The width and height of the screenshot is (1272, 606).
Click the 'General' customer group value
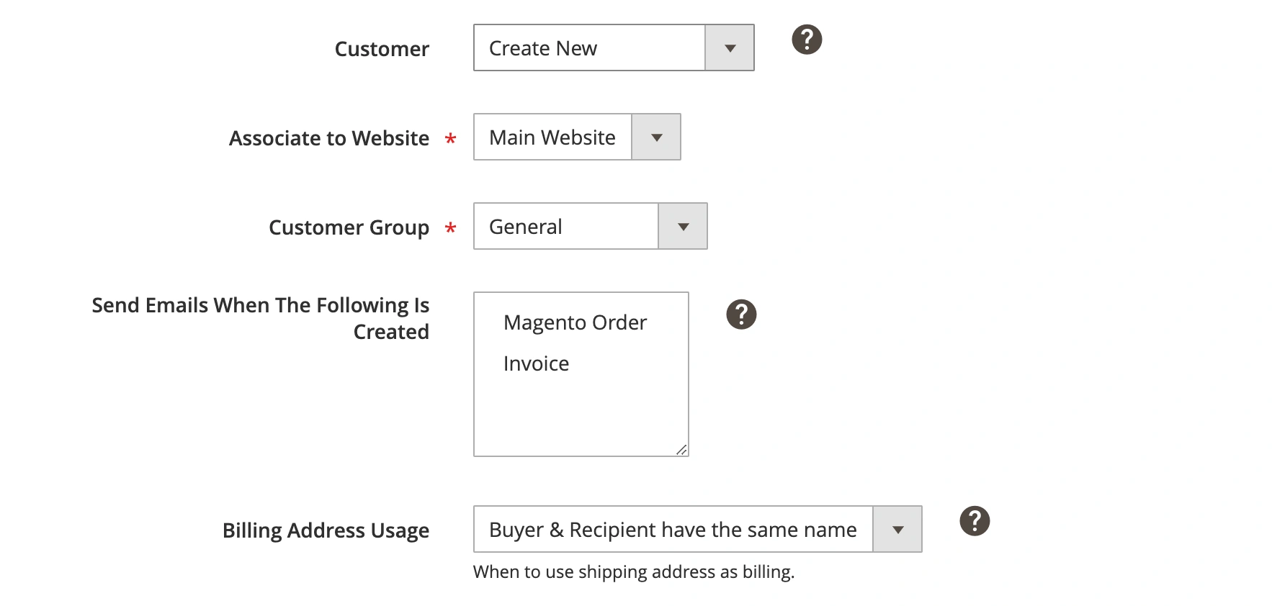525,227
